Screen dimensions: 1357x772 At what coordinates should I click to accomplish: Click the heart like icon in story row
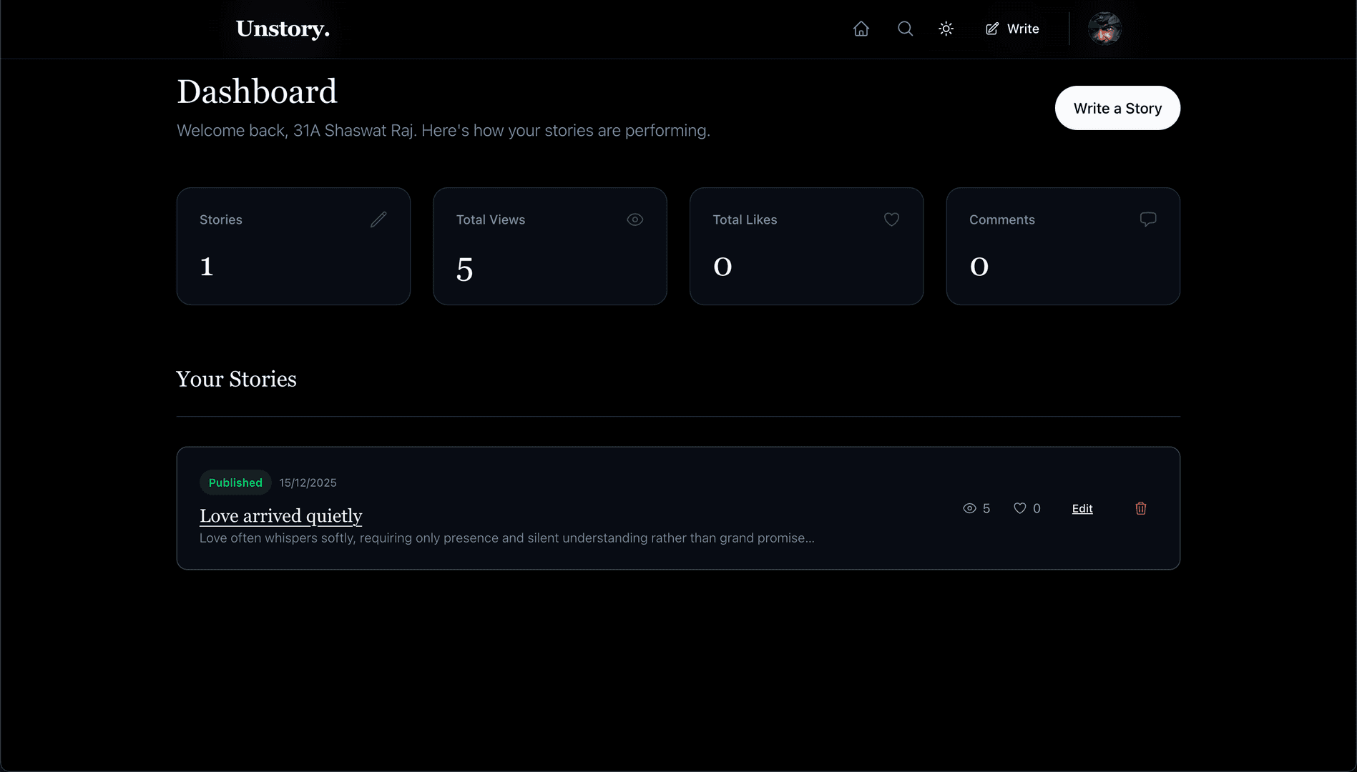click(1020, 508)
